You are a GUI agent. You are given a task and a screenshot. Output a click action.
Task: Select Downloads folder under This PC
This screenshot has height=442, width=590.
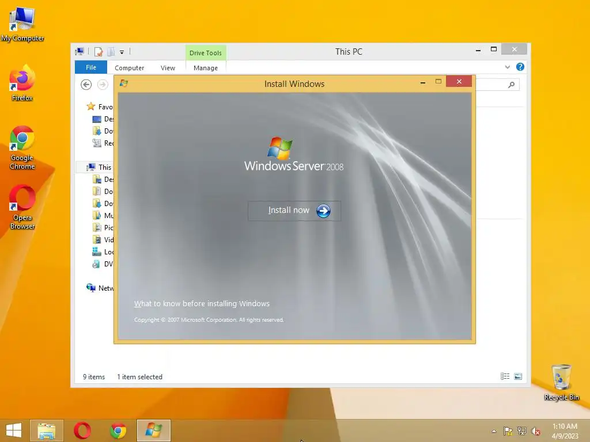click(x=103, y=203)
